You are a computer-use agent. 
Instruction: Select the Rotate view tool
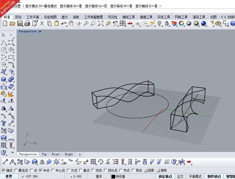point(79,24)
